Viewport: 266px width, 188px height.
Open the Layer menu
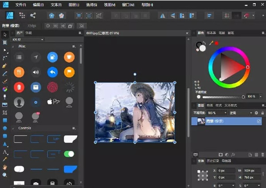pyautogui.click(x=74, y=5)
